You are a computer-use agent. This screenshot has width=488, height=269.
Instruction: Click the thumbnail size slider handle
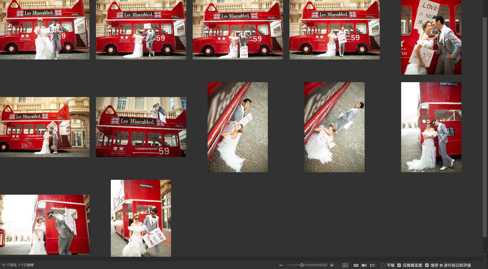coord(302,265)
